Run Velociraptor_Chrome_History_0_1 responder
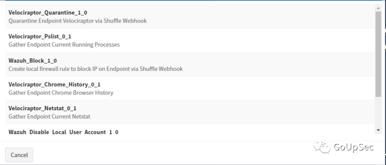The height and width of the screenshot is (165, 386). tap(190, 88)
